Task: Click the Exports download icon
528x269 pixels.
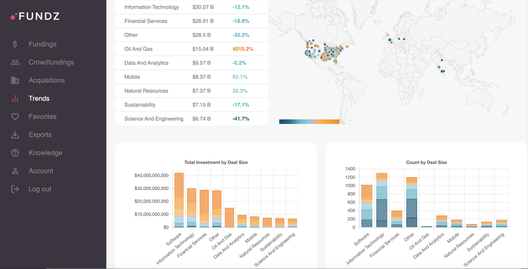Action: [15, 134]
